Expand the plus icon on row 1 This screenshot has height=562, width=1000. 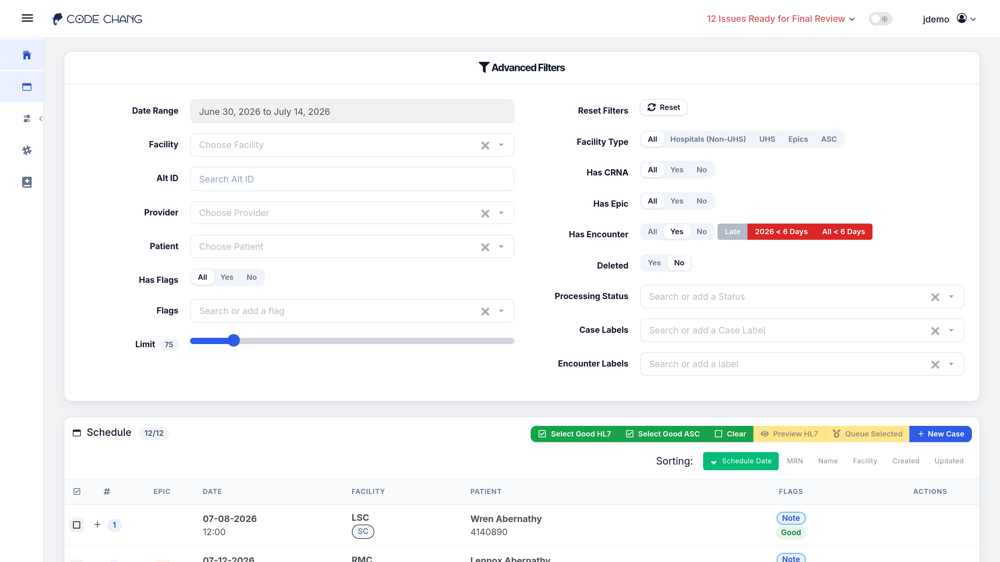click(x=97, y=525)
